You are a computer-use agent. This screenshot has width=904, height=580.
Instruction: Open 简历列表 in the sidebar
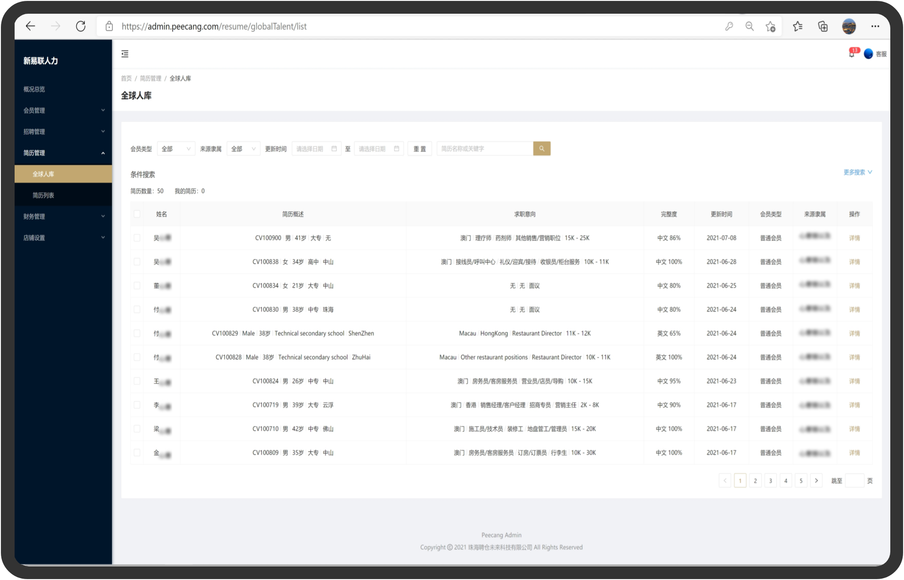pos(43,195)
